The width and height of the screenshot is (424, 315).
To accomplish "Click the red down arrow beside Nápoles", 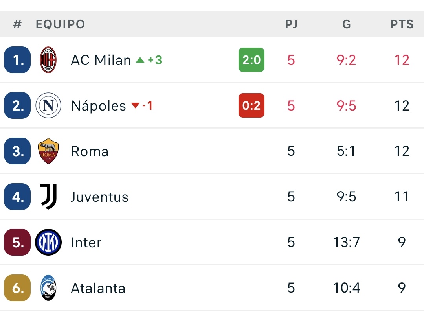I will click(135, 105).
